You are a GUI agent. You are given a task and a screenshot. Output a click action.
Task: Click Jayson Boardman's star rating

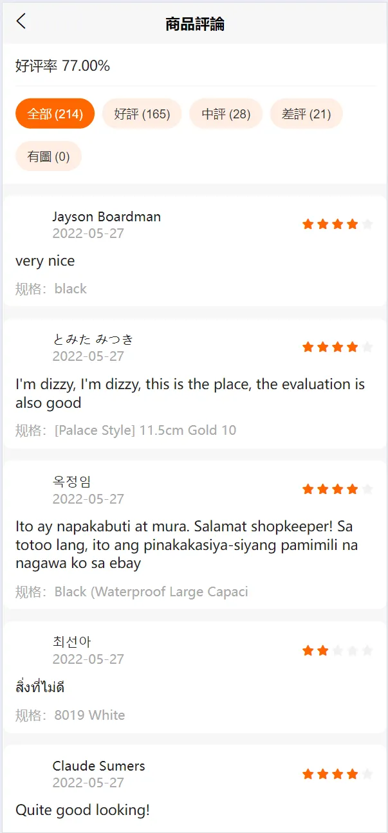tap(338, 224)
